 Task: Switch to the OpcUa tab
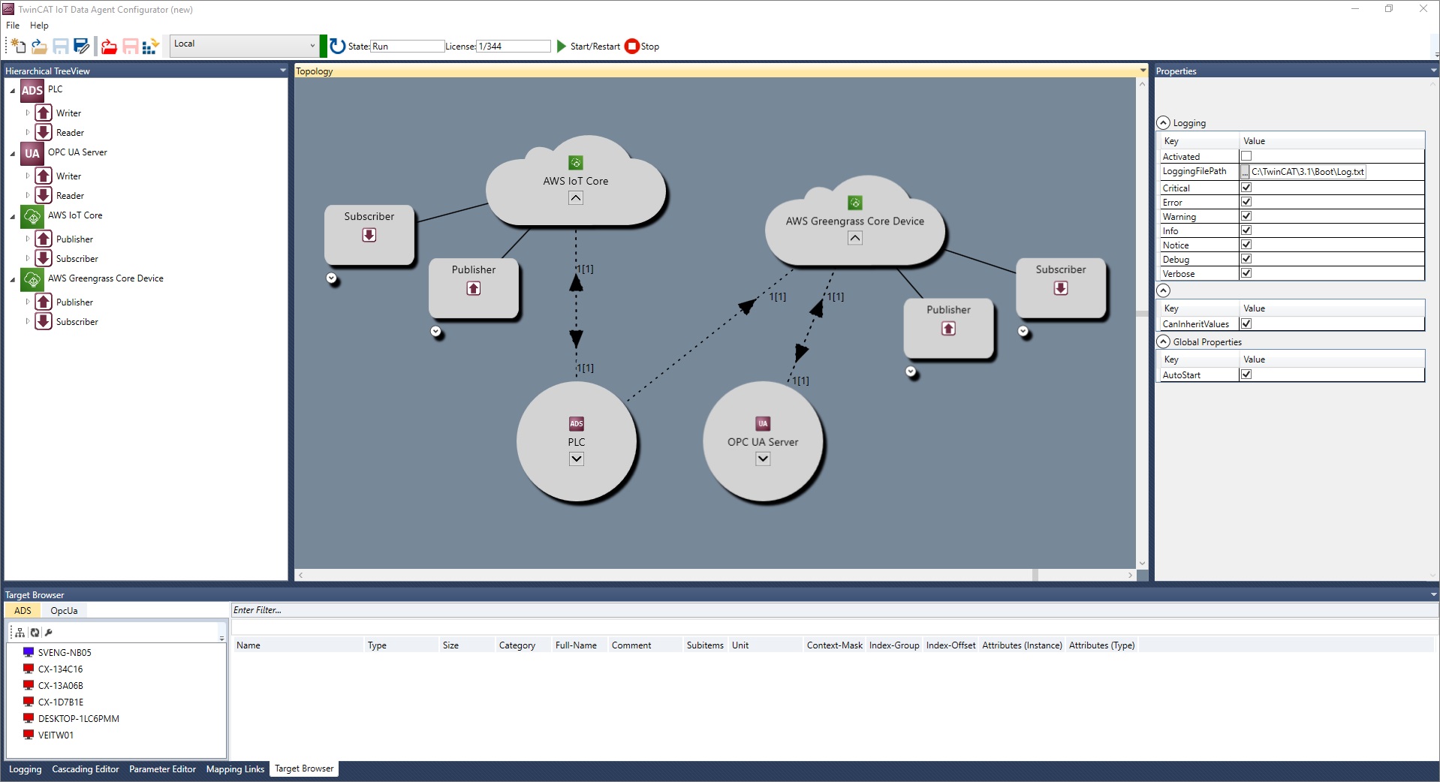point(64,611)
